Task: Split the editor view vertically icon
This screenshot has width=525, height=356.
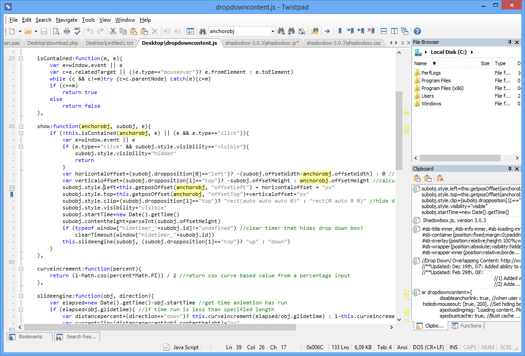Action: click(x=394, y=31)
